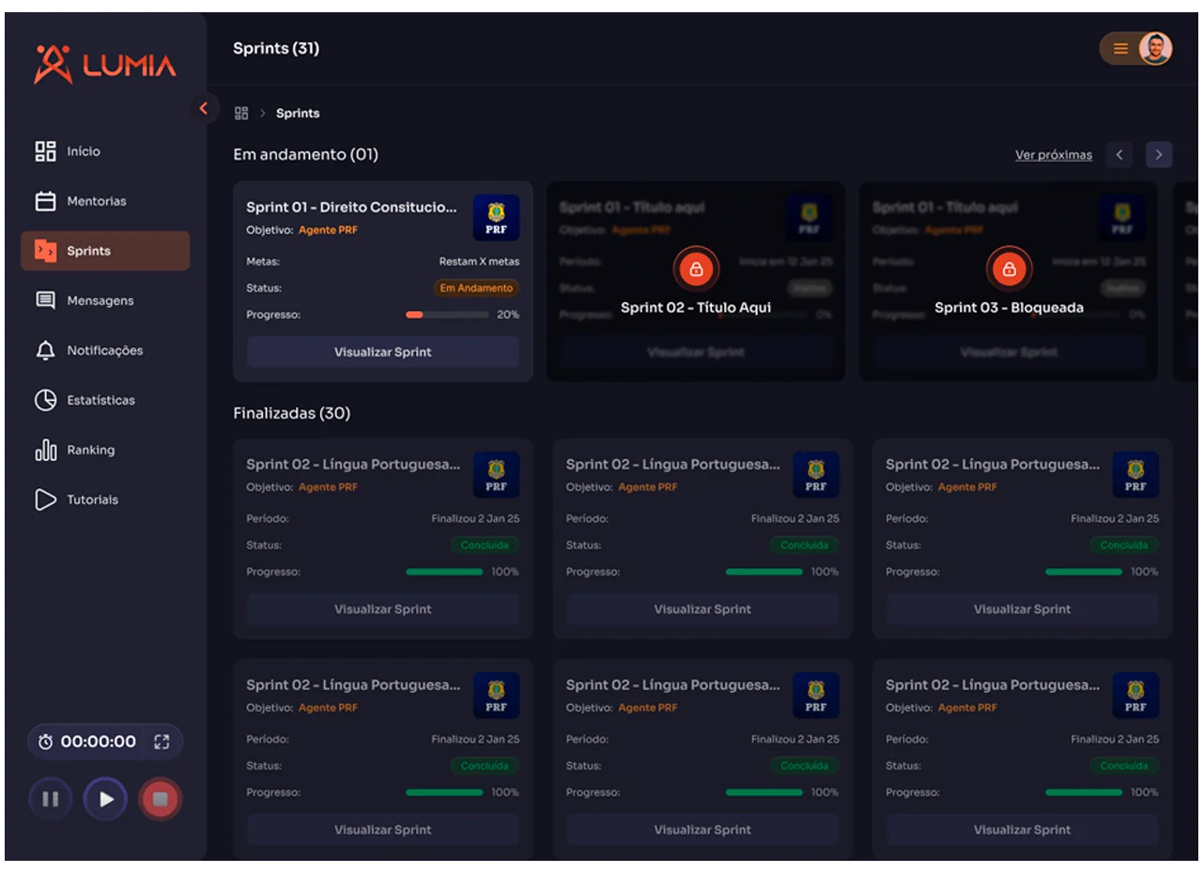Screen dimensions: 1203x873
Task: Pause the study timer
Action: tap(51, 799)
